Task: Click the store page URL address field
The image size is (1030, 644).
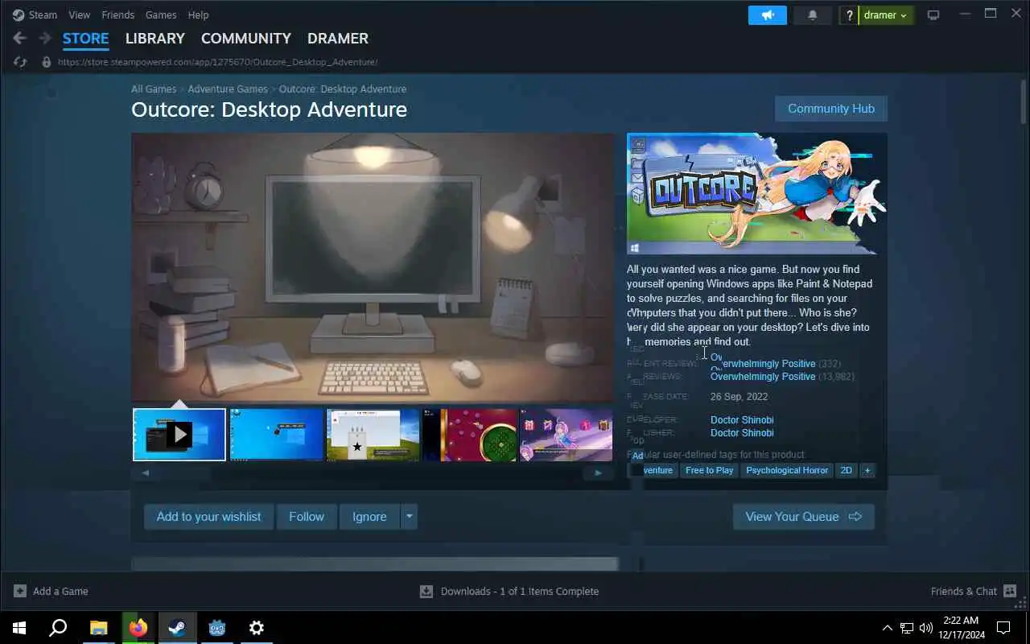Action: coord(218,62)
